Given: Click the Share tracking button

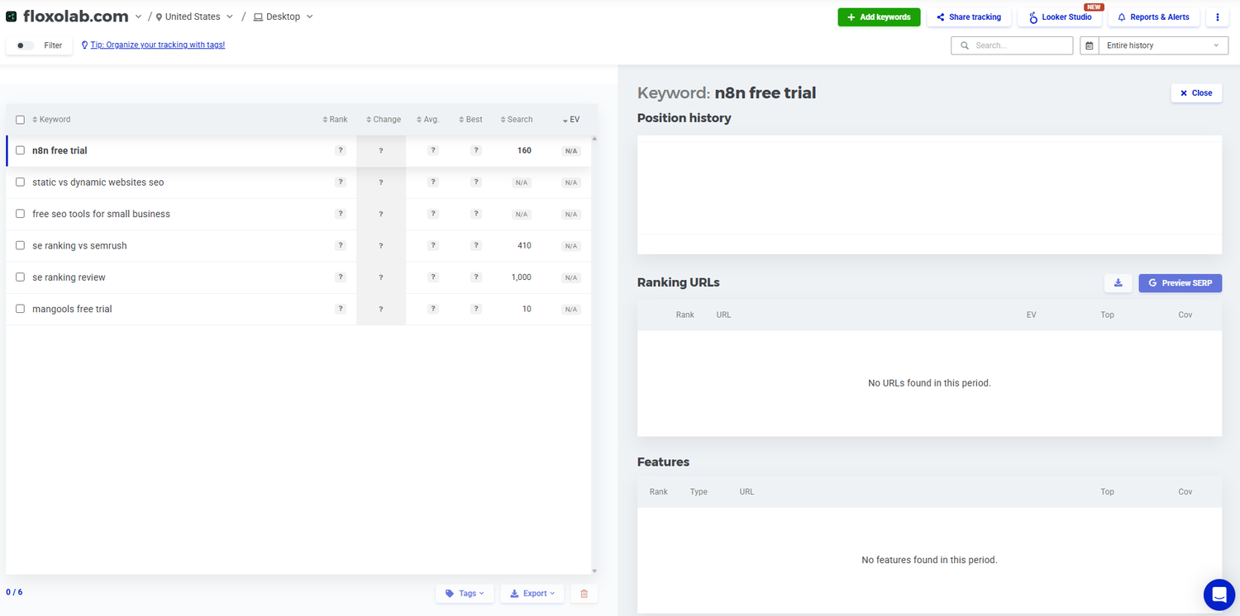Looking at the screenshot, I should [969, 17].
